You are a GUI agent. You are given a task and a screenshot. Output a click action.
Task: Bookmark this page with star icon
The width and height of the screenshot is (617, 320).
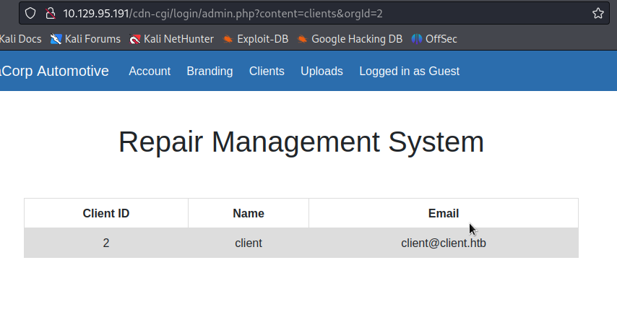(597, 13)
